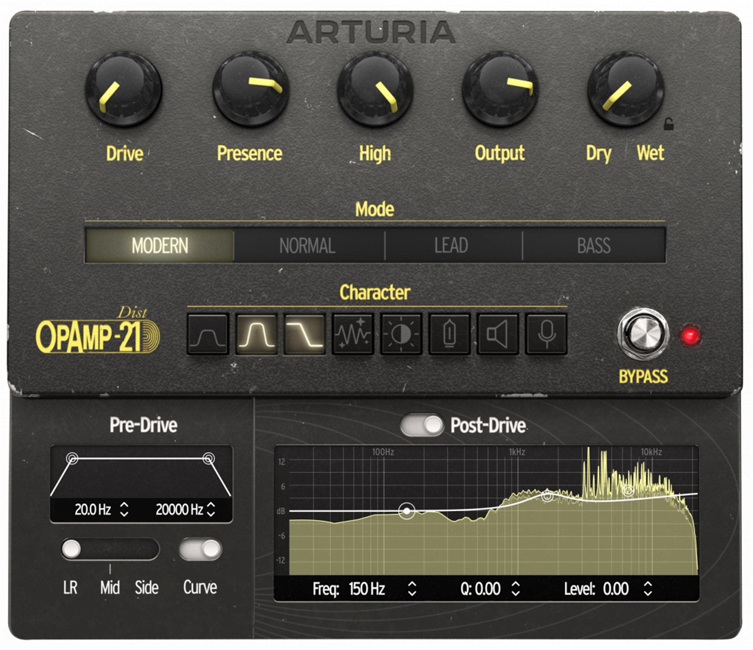Viewport: 753px width, 650px height.
Task: Select the first wide band-pass Character icon
Action: coord(208,334)
